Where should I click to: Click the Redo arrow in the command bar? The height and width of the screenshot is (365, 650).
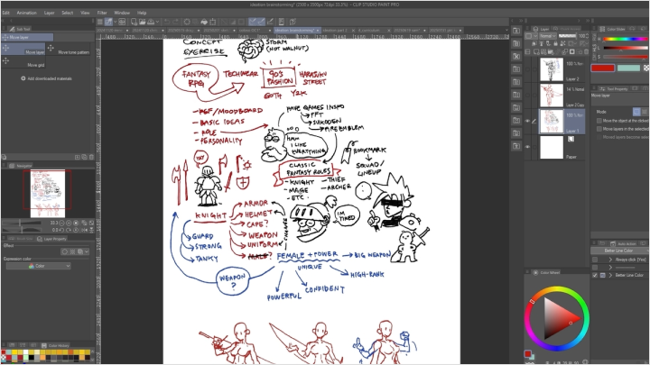coord(176,22)
